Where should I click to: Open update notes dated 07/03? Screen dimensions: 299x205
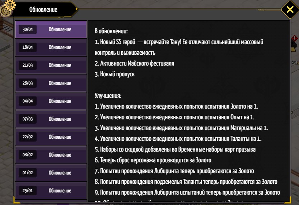[x=51, y=119]
